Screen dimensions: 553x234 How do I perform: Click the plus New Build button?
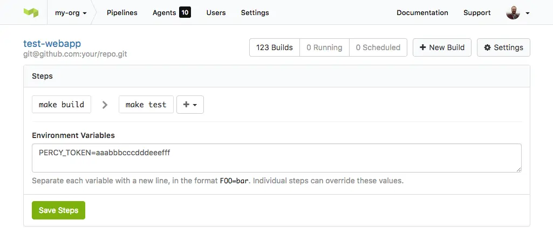442,47
